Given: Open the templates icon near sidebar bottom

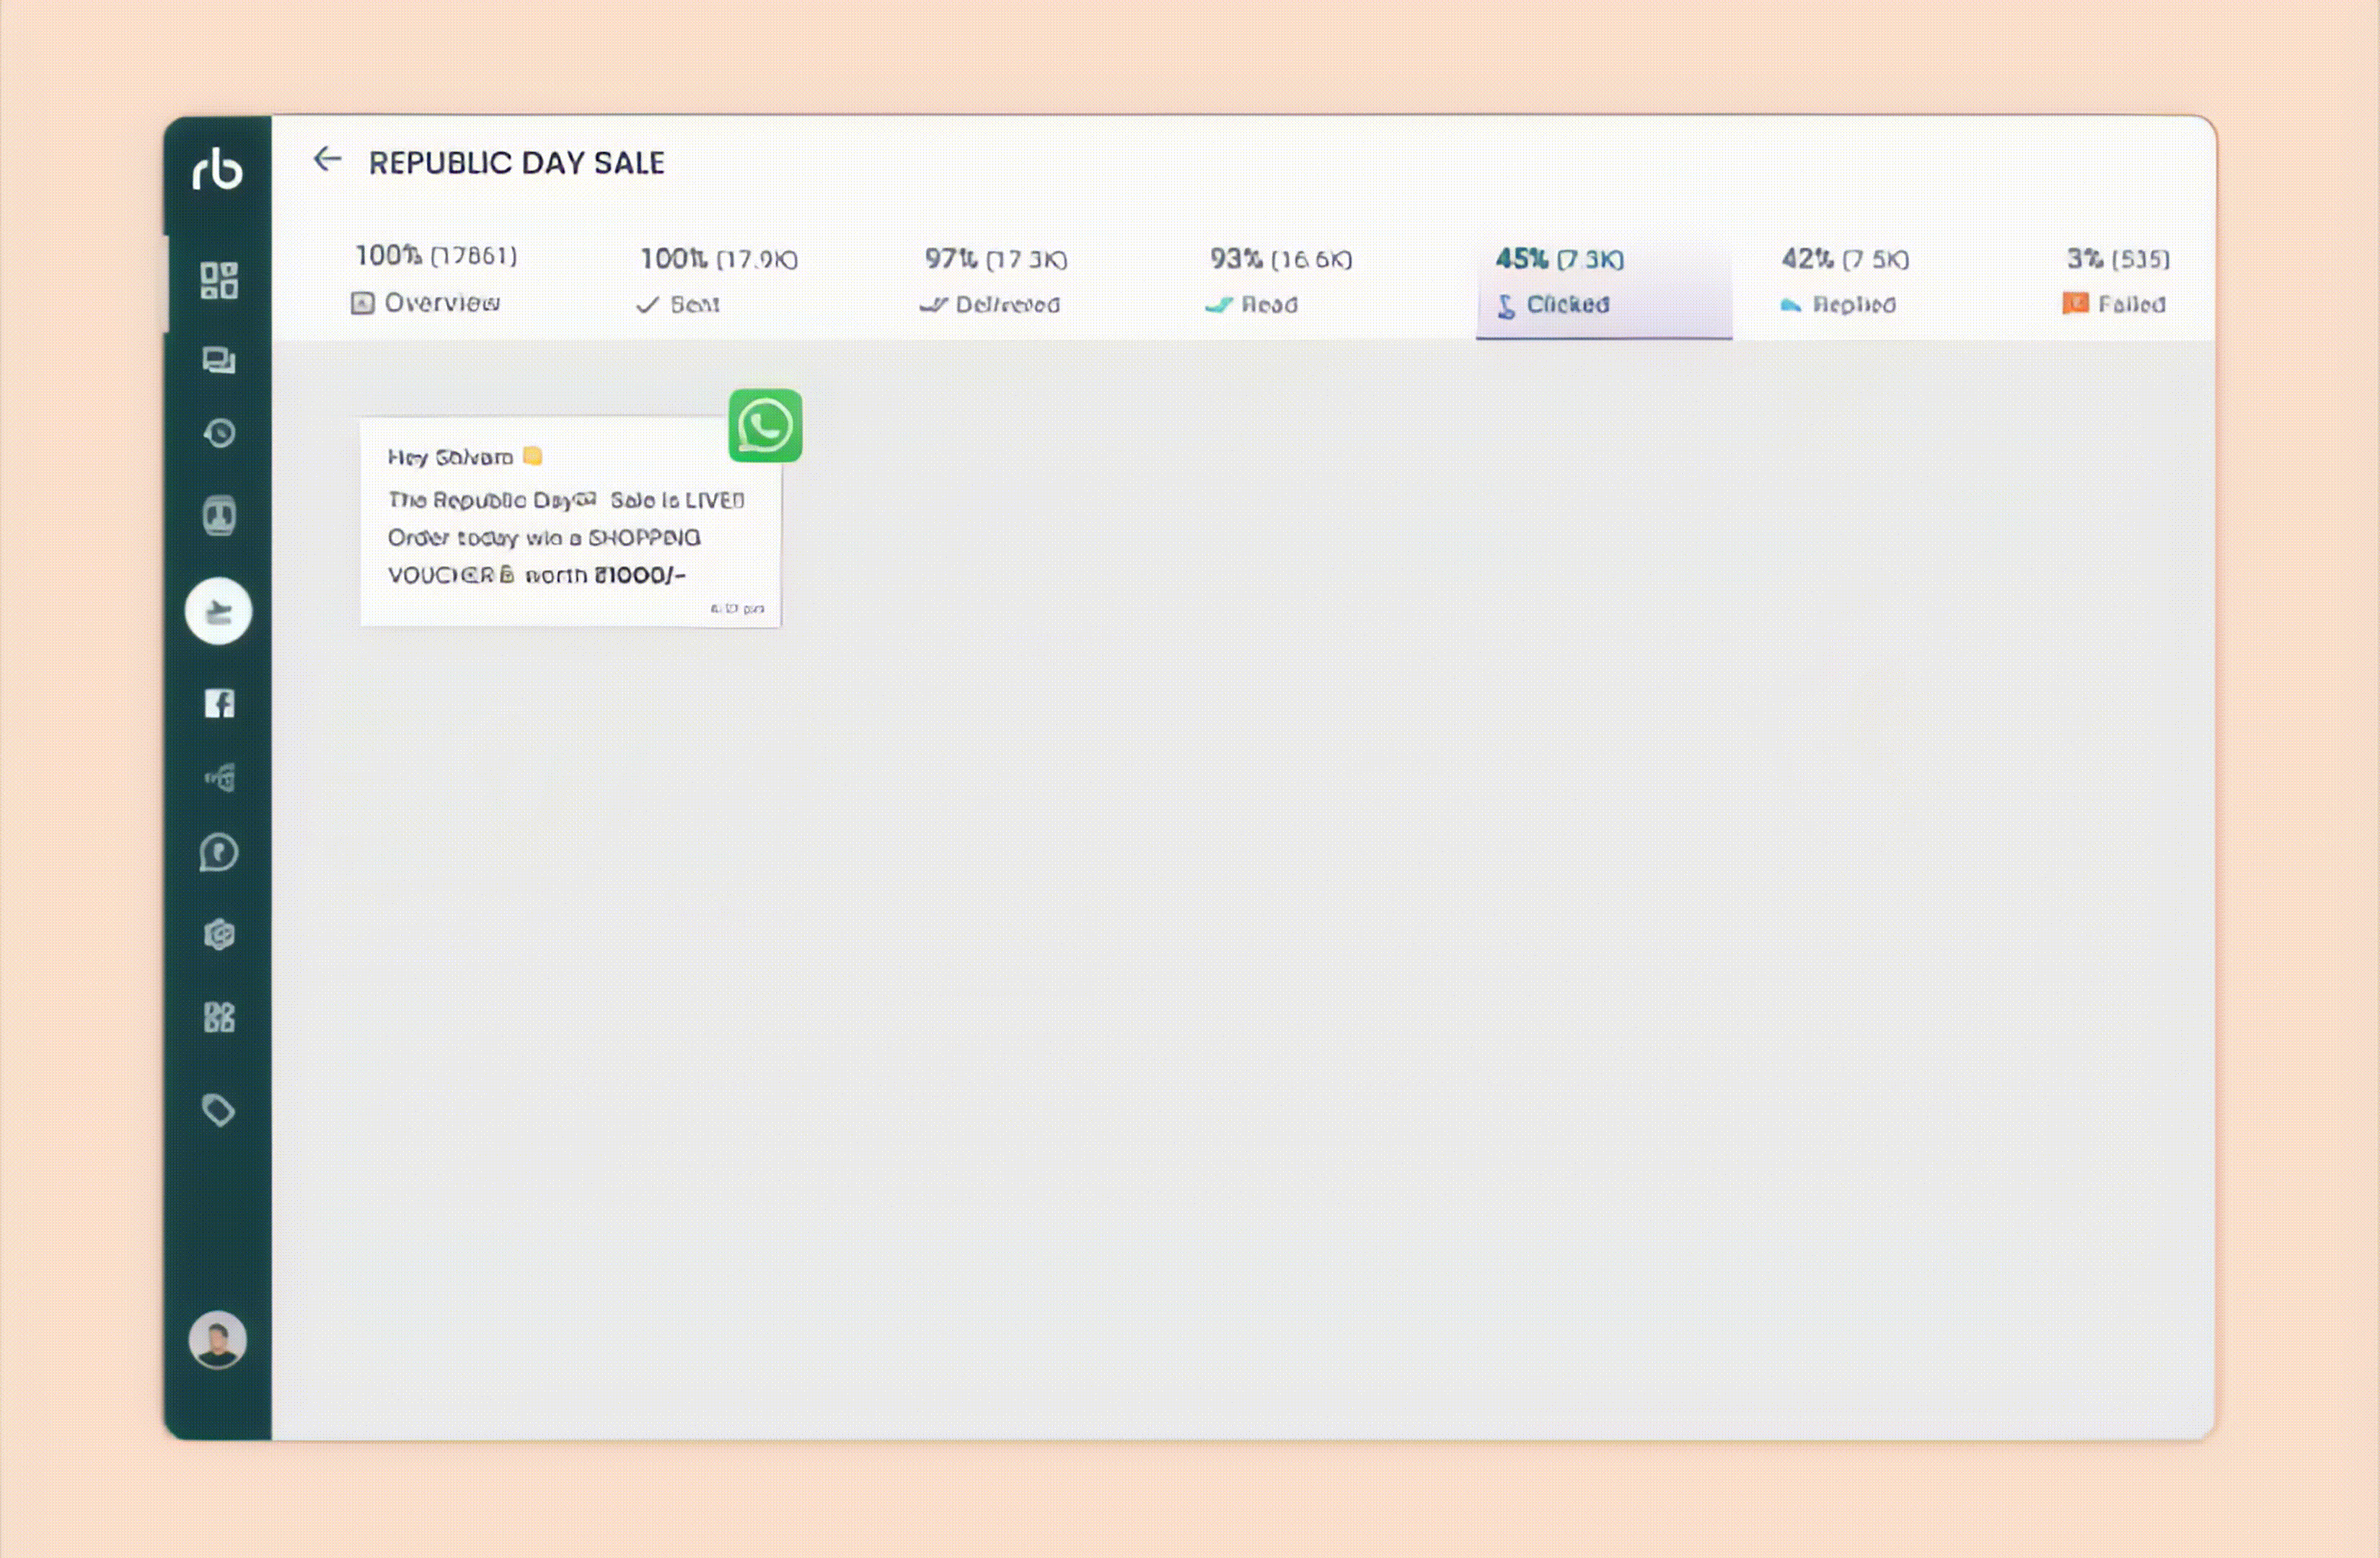Looking at the screenshot, I should tap(221, 1017).
